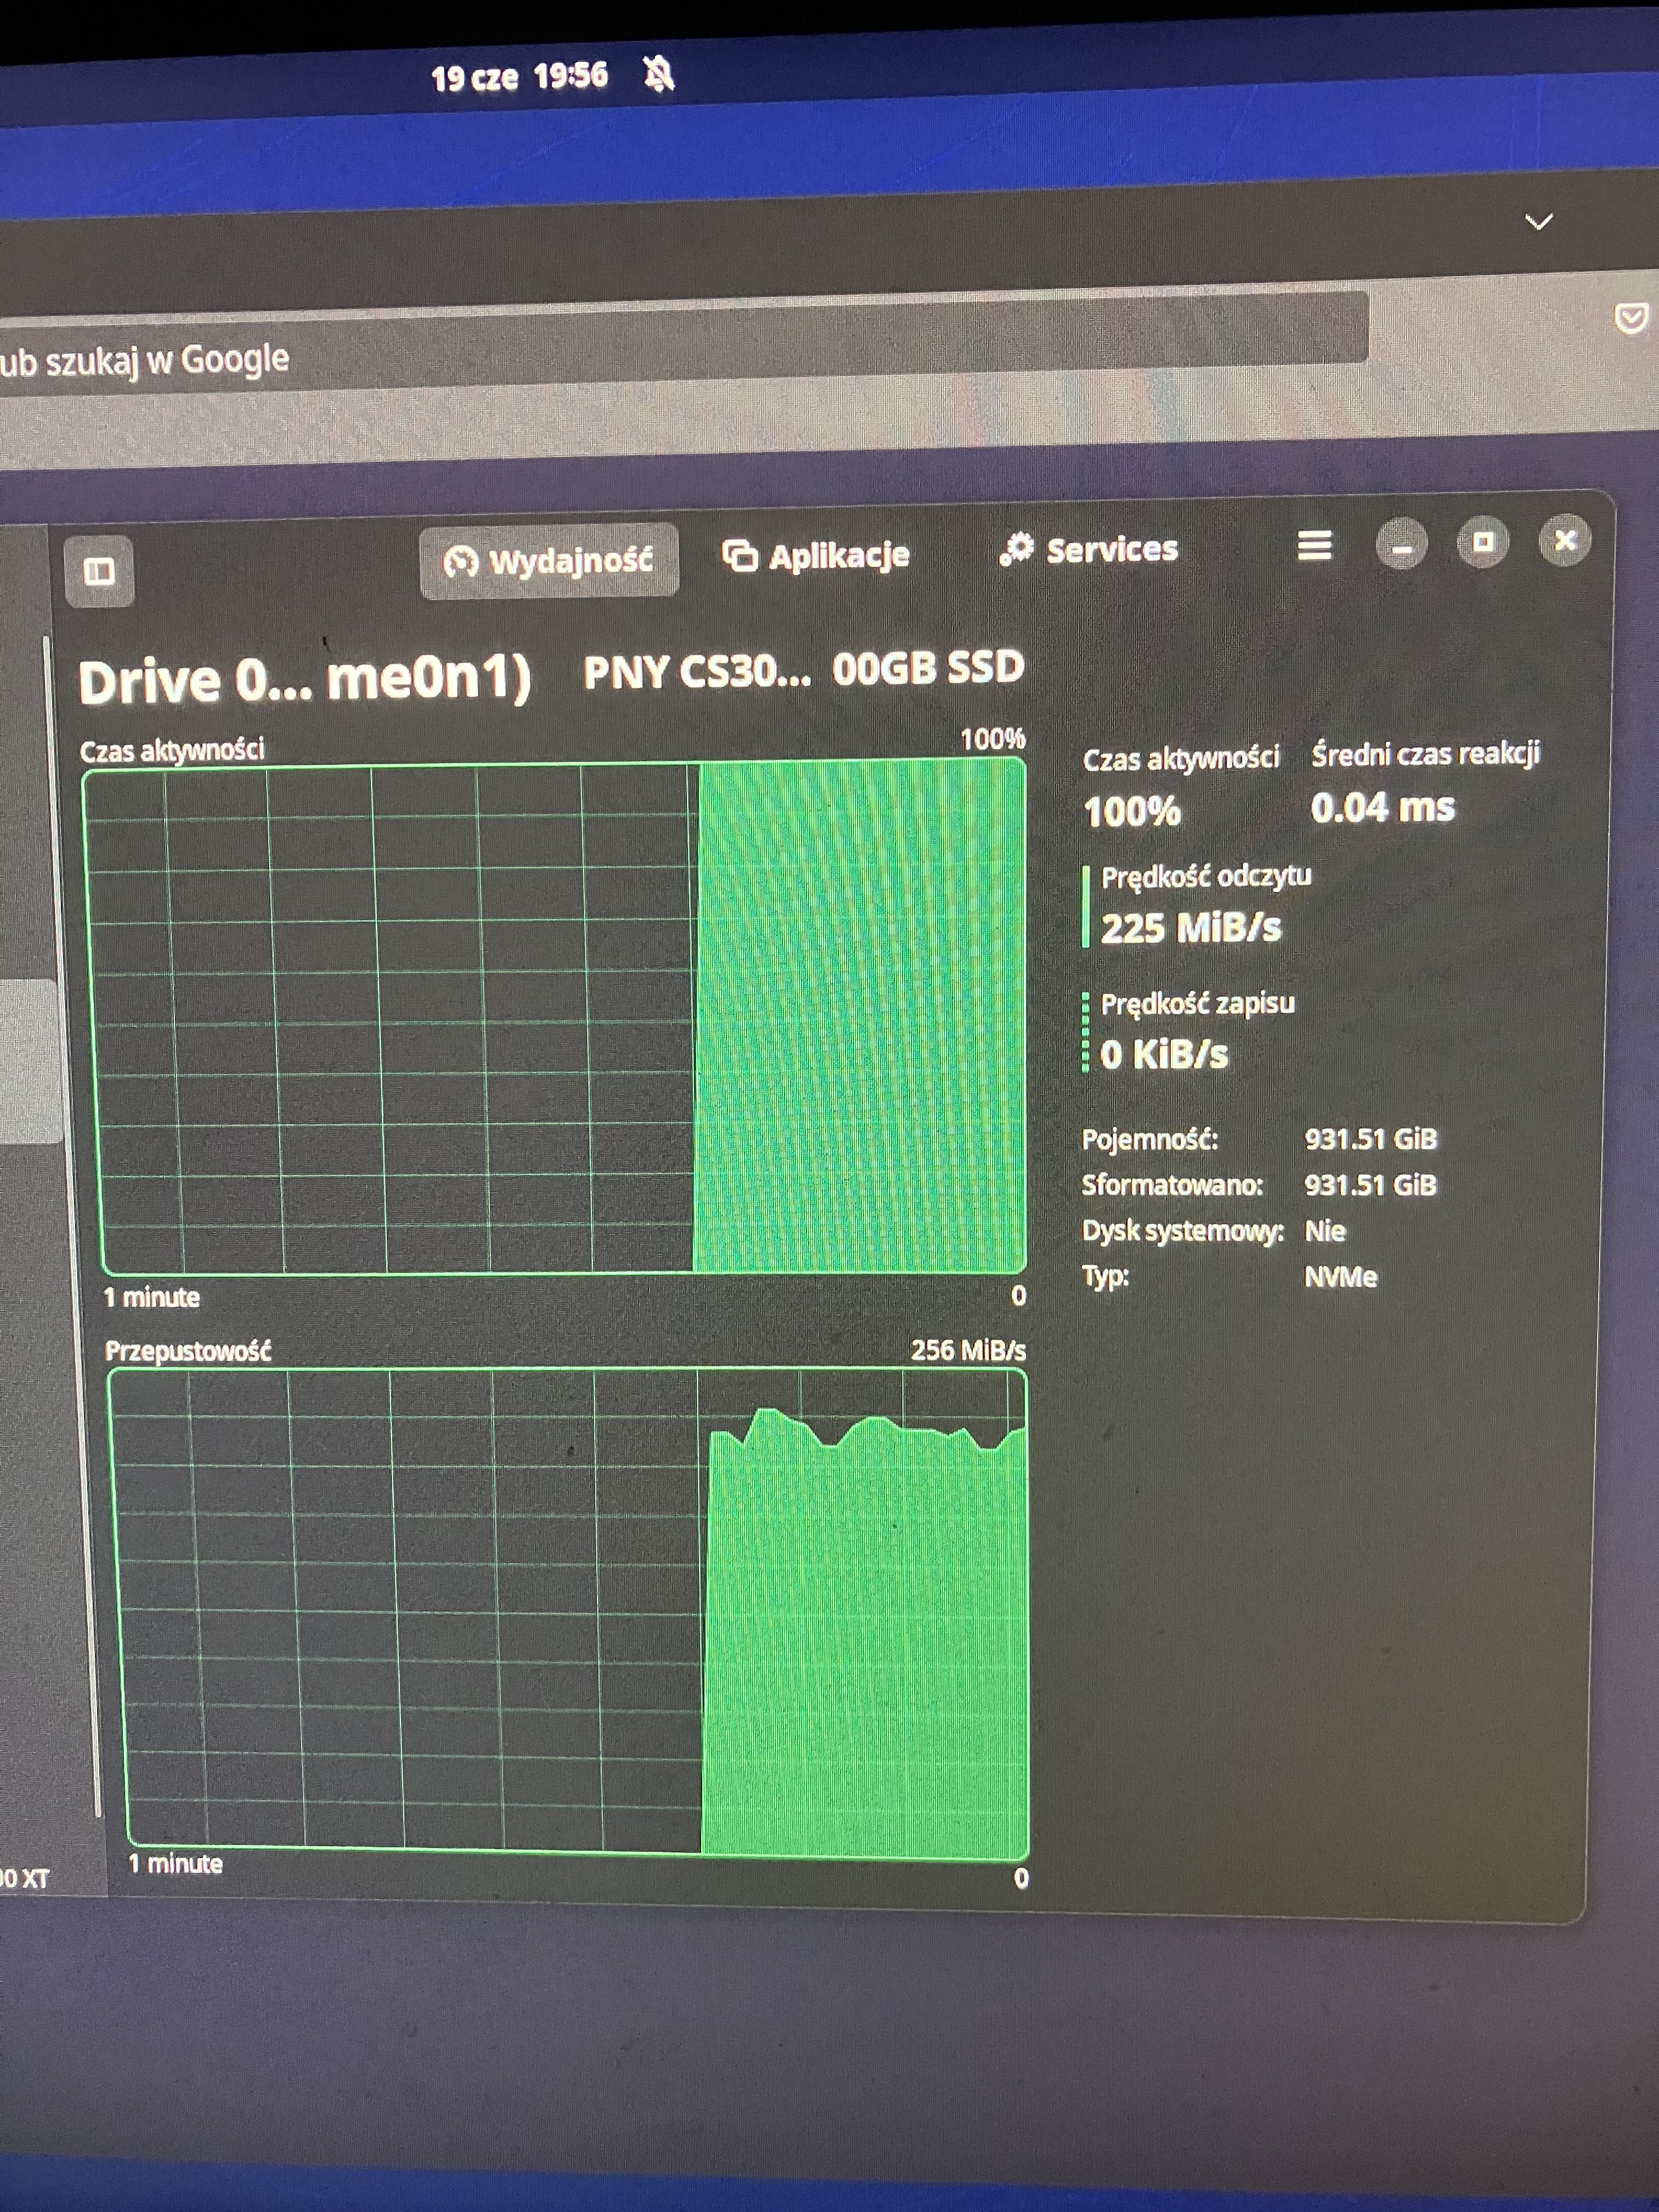Click the Prędkość zapisu dotted color indicator
Screen dimensions: 1659x2212
point(1086,1032)
